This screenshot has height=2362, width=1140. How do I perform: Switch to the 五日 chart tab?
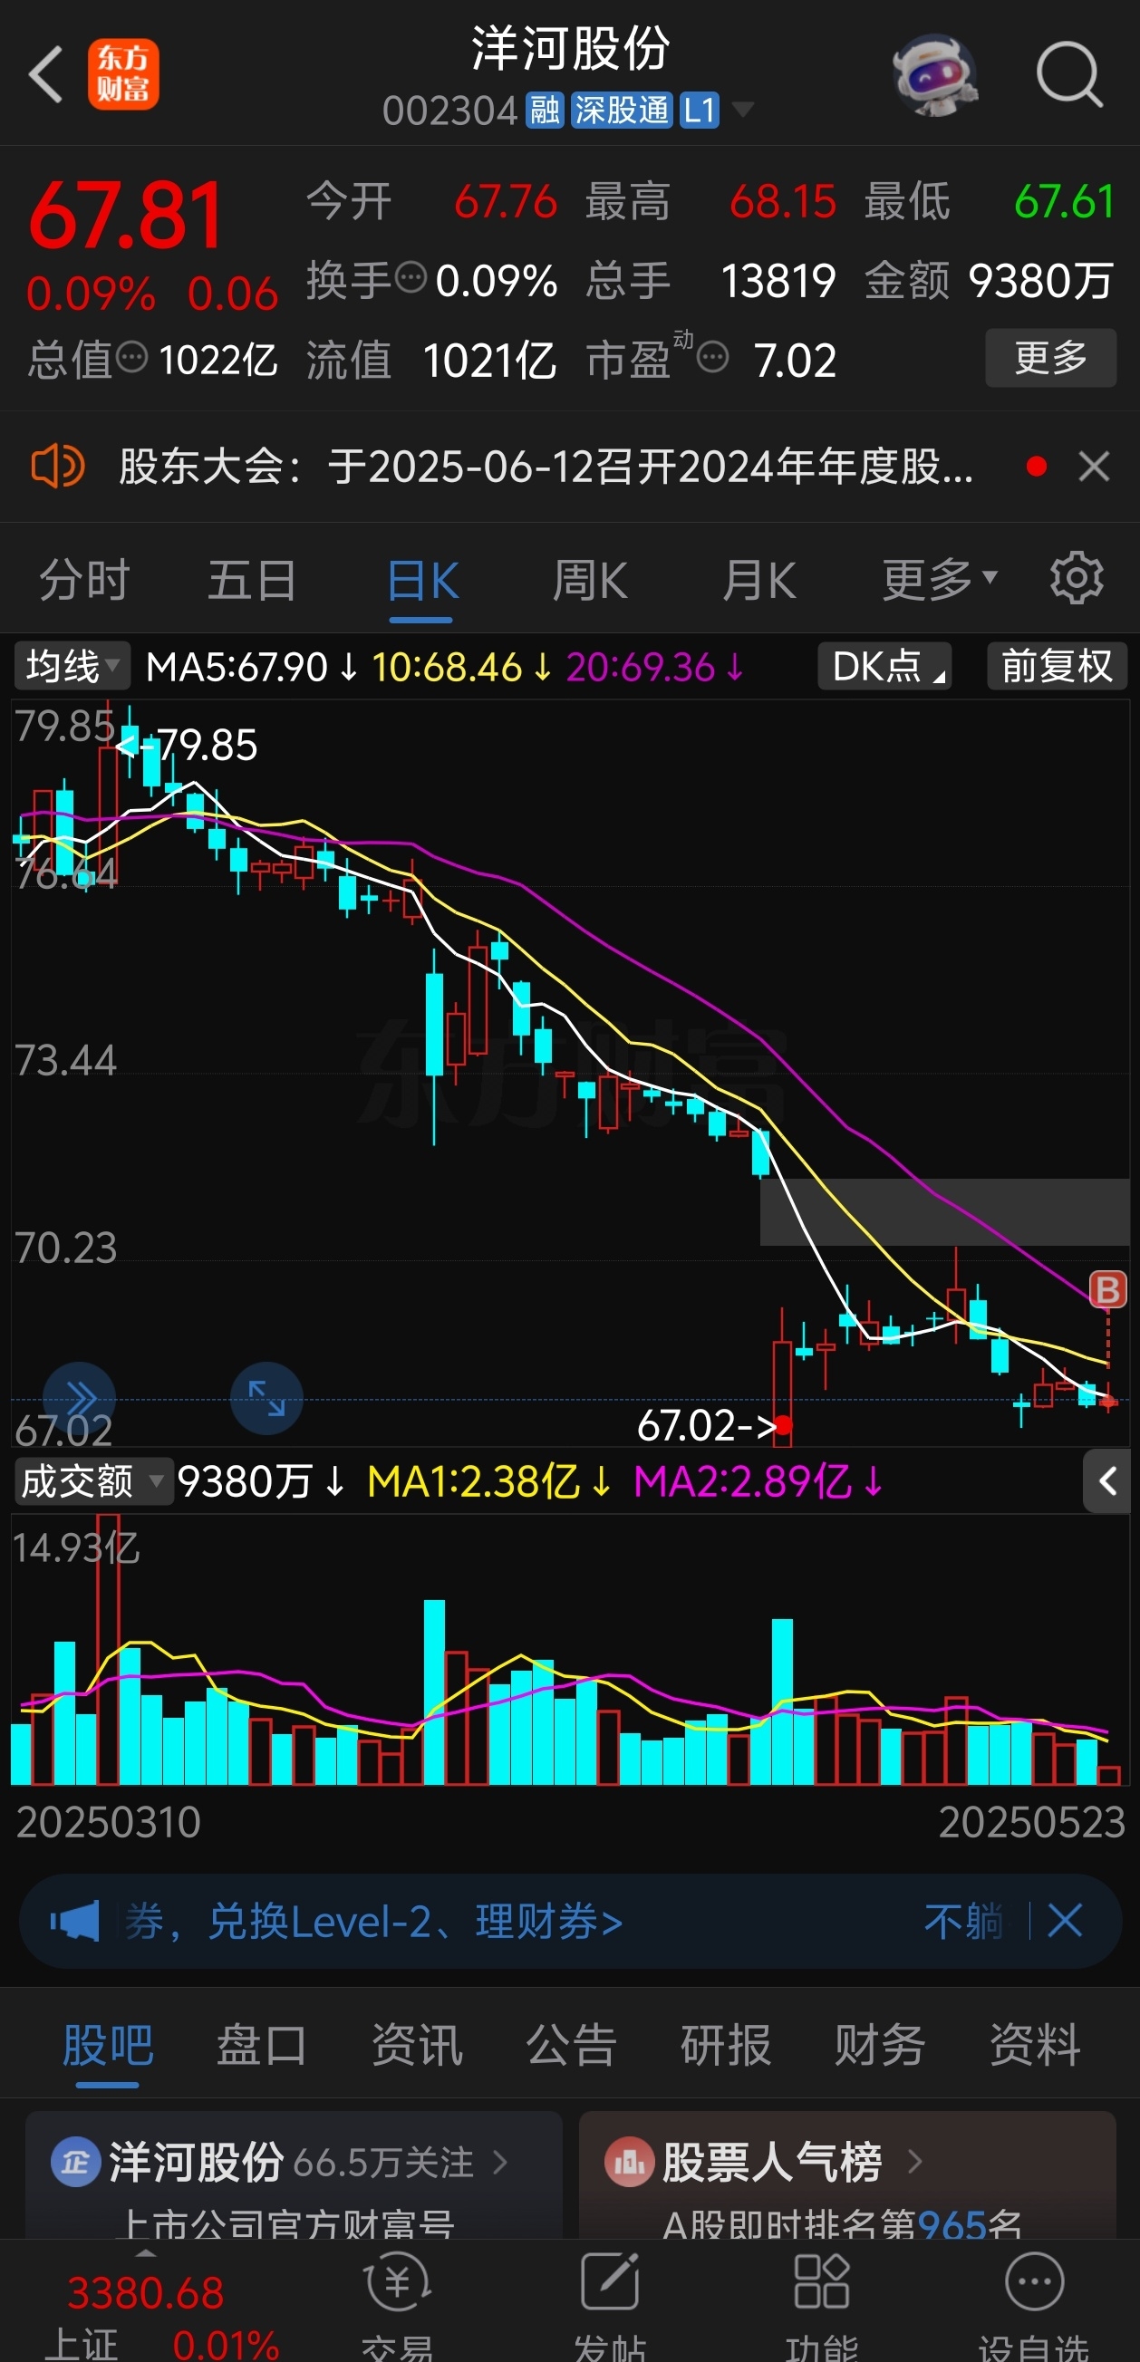[252, 581]
